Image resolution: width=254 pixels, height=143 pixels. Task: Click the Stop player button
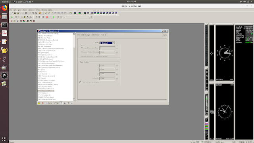pyautogui.click(x=39, y=17)
